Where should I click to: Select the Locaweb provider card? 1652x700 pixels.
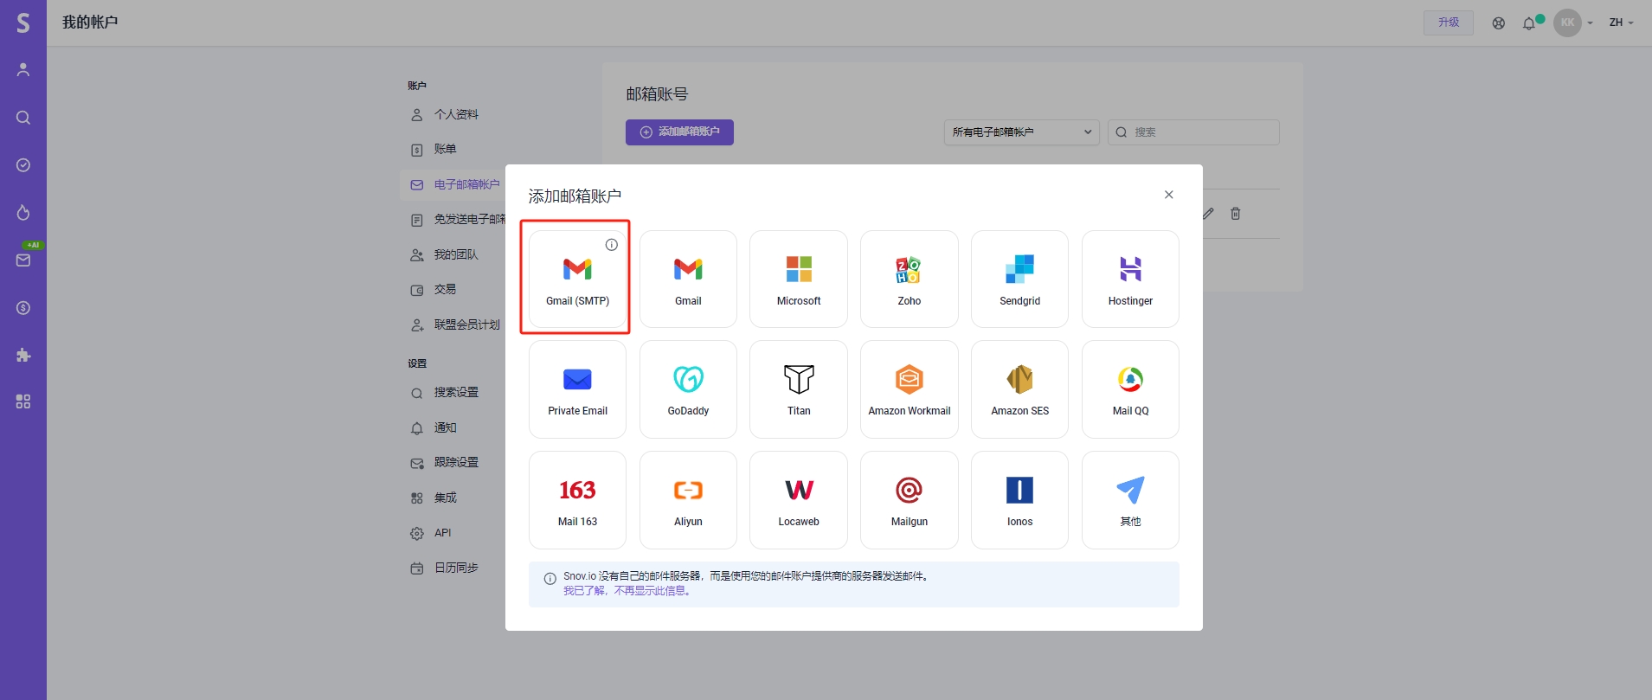(799, 500)
